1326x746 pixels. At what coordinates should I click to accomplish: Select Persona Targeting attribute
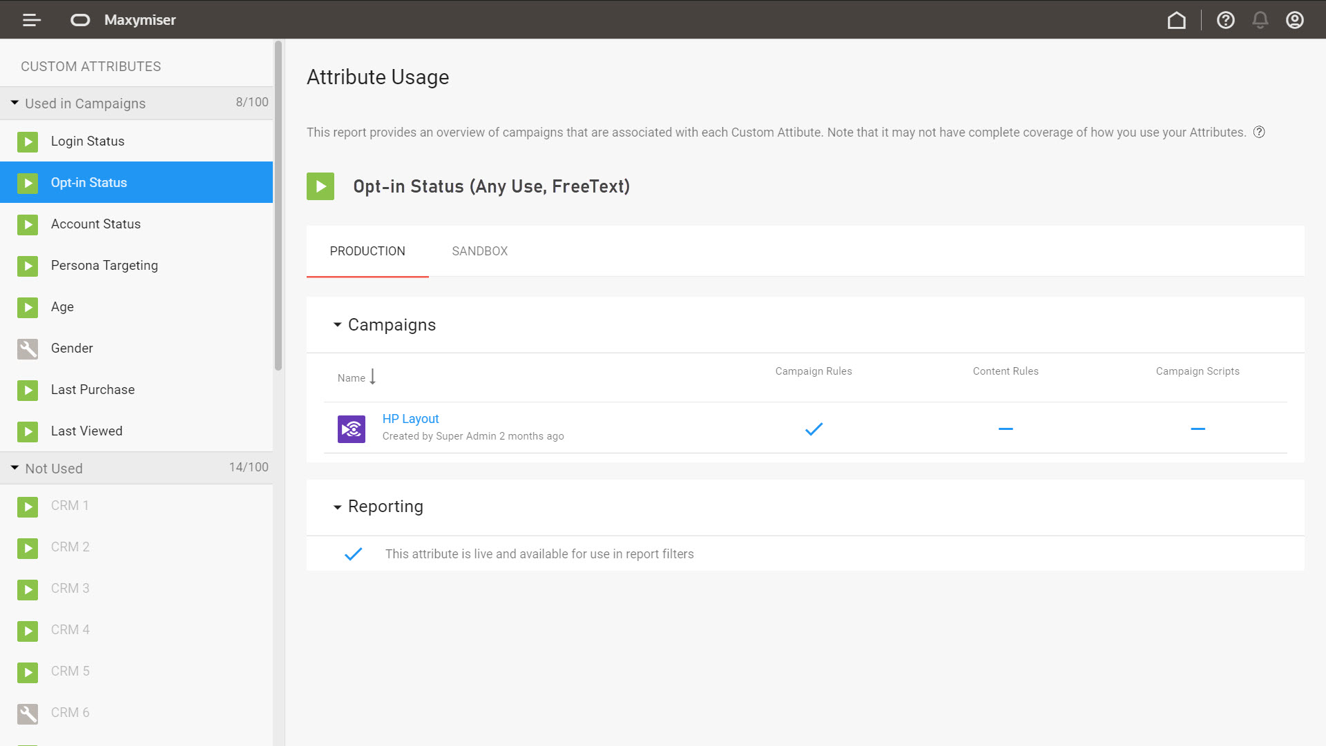click(104, 266)
